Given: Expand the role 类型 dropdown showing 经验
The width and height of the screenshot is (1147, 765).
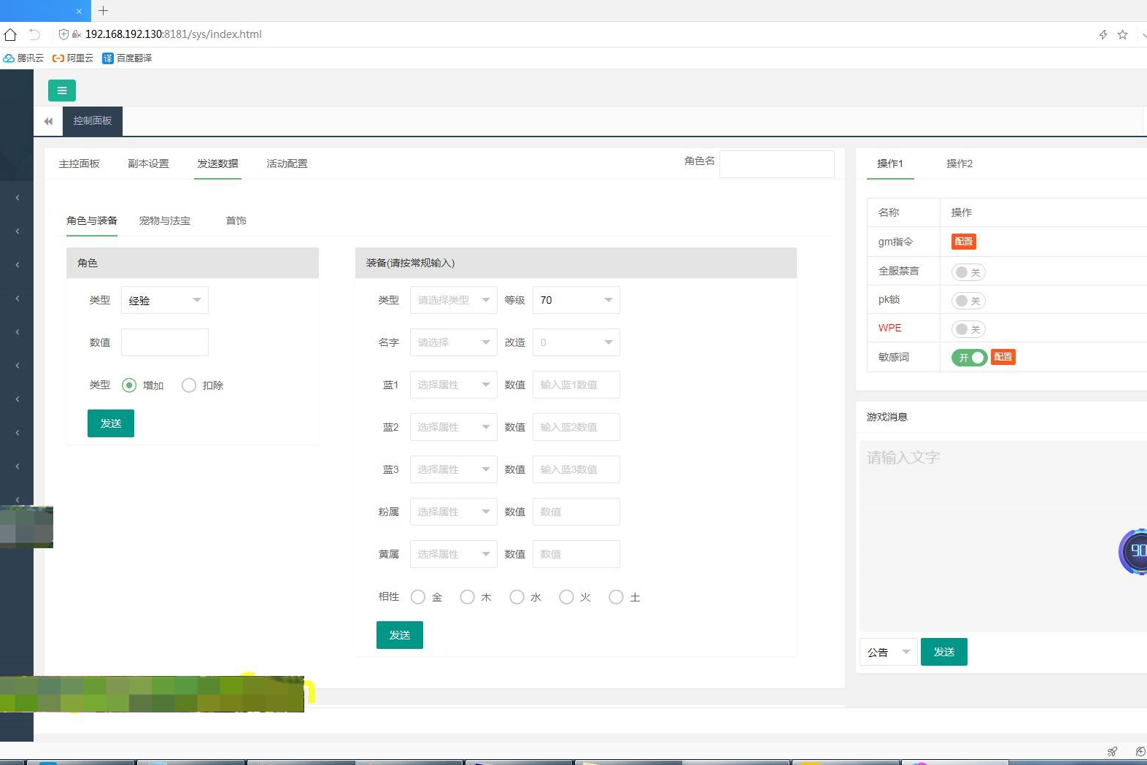Looking at the screenshot, I should click(x=164, y=300).
